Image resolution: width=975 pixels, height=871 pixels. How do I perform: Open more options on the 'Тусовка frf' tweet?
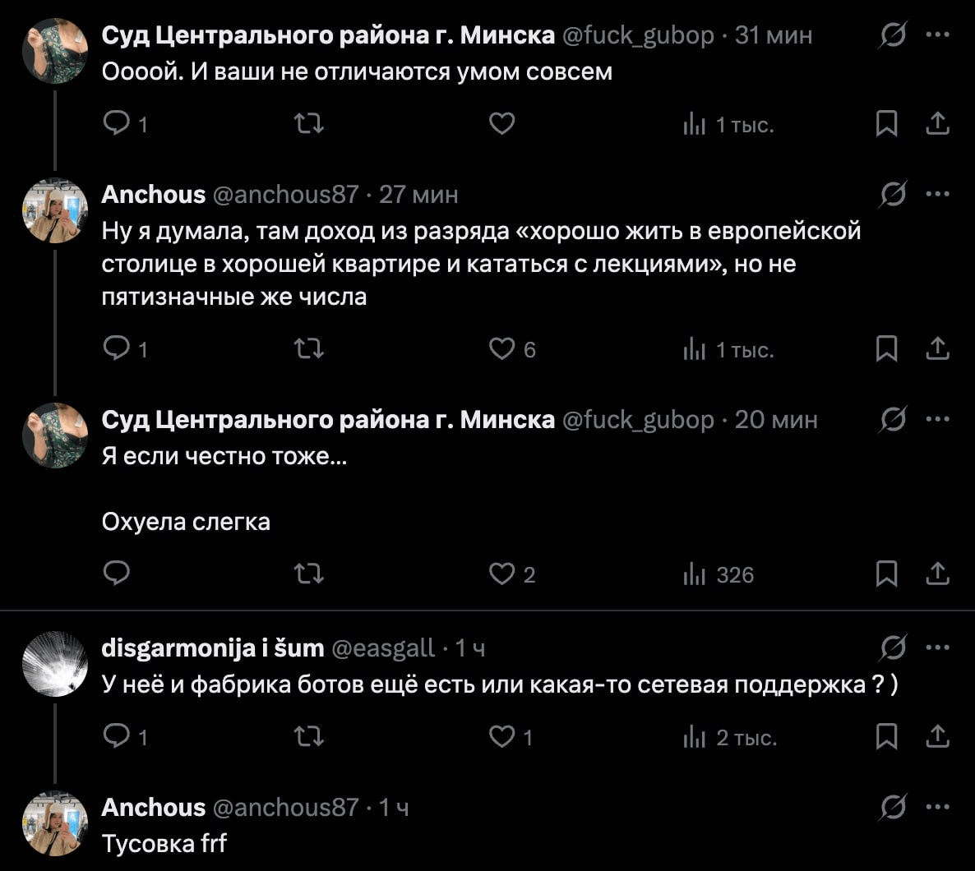(938, 808)
